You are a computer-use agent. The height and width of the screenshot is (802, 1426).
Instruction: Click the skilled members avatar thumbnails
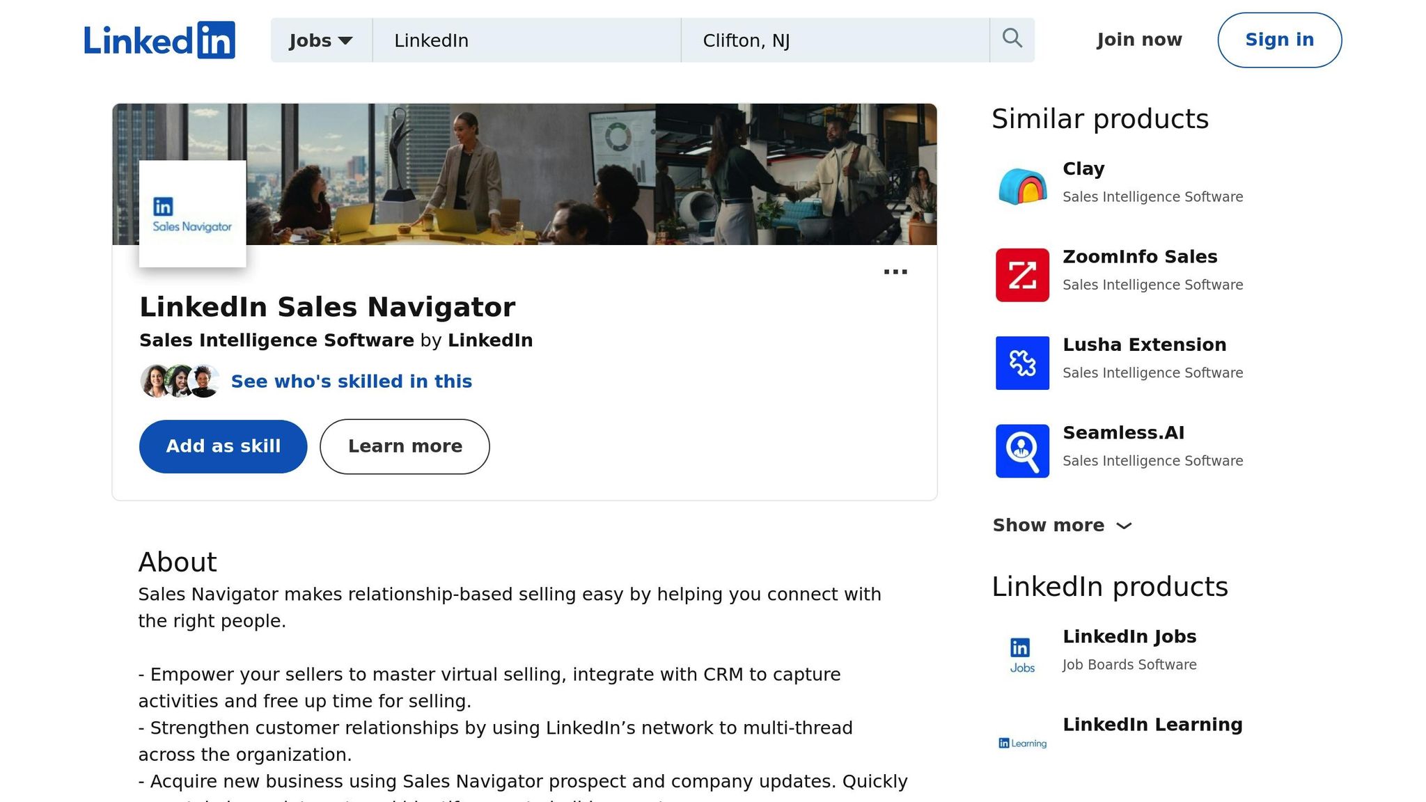[180, 381]
